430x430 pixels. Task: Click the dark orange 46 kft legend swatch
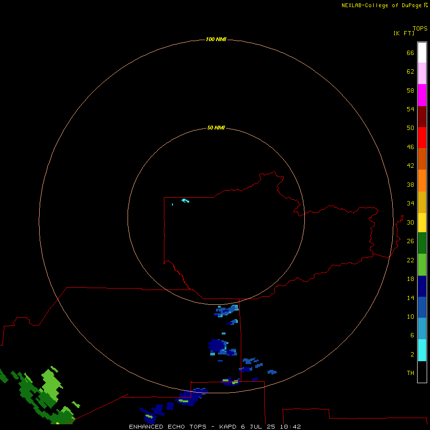coord(422,159)
